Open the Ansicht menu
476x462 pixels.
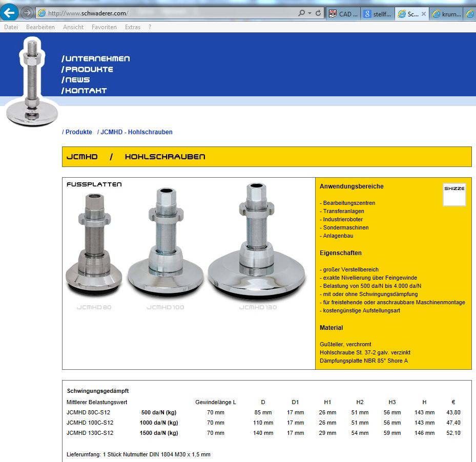point(73,27)
